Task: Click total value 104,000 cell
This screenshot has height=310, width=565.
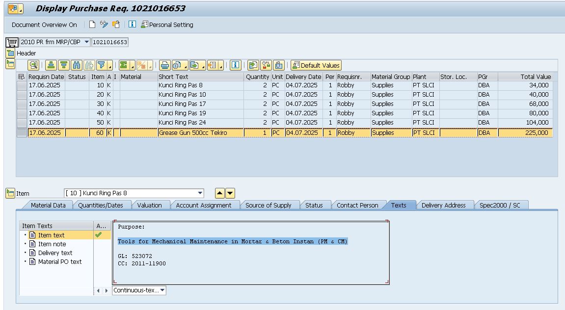Action: (525, 123)
